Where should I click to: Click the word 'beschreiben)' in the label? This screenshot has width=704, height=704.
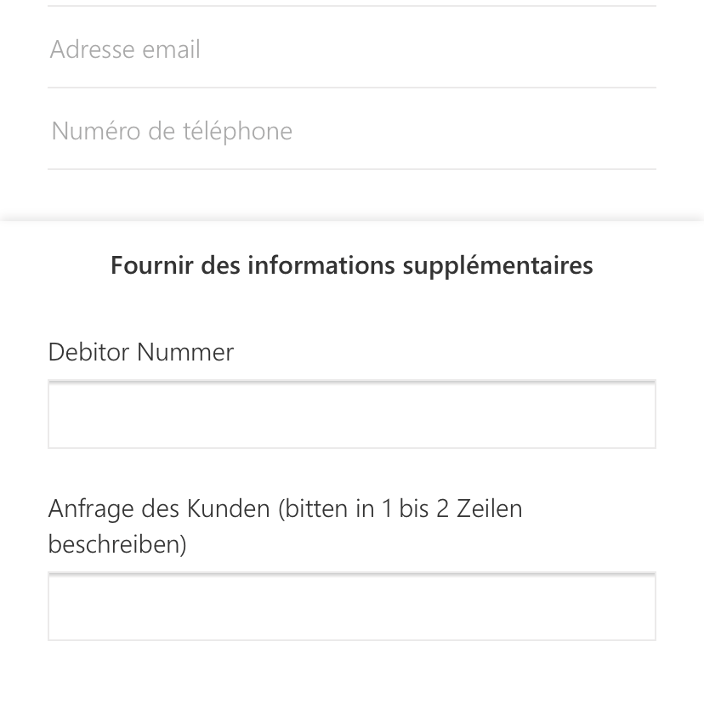116,544
